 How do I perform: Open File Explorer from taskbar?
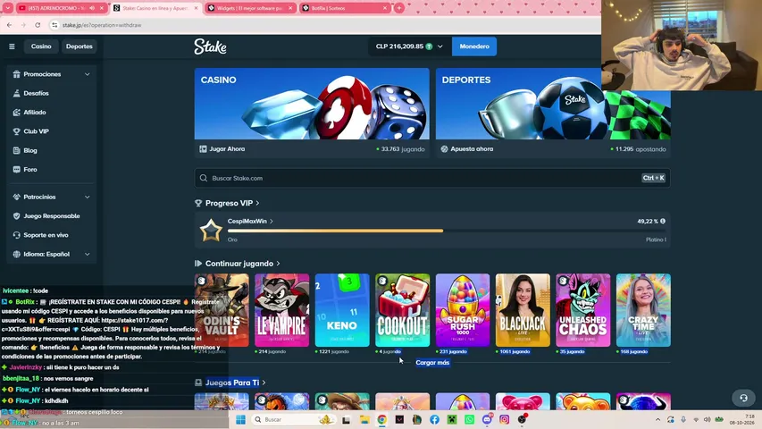coord(364,419)
